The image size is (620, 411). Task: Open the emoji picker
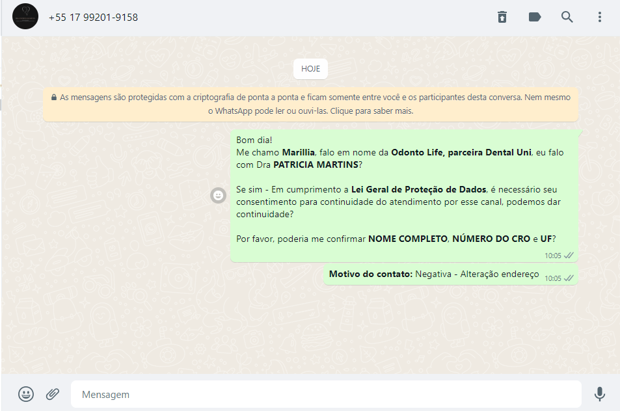click(26, 394)
